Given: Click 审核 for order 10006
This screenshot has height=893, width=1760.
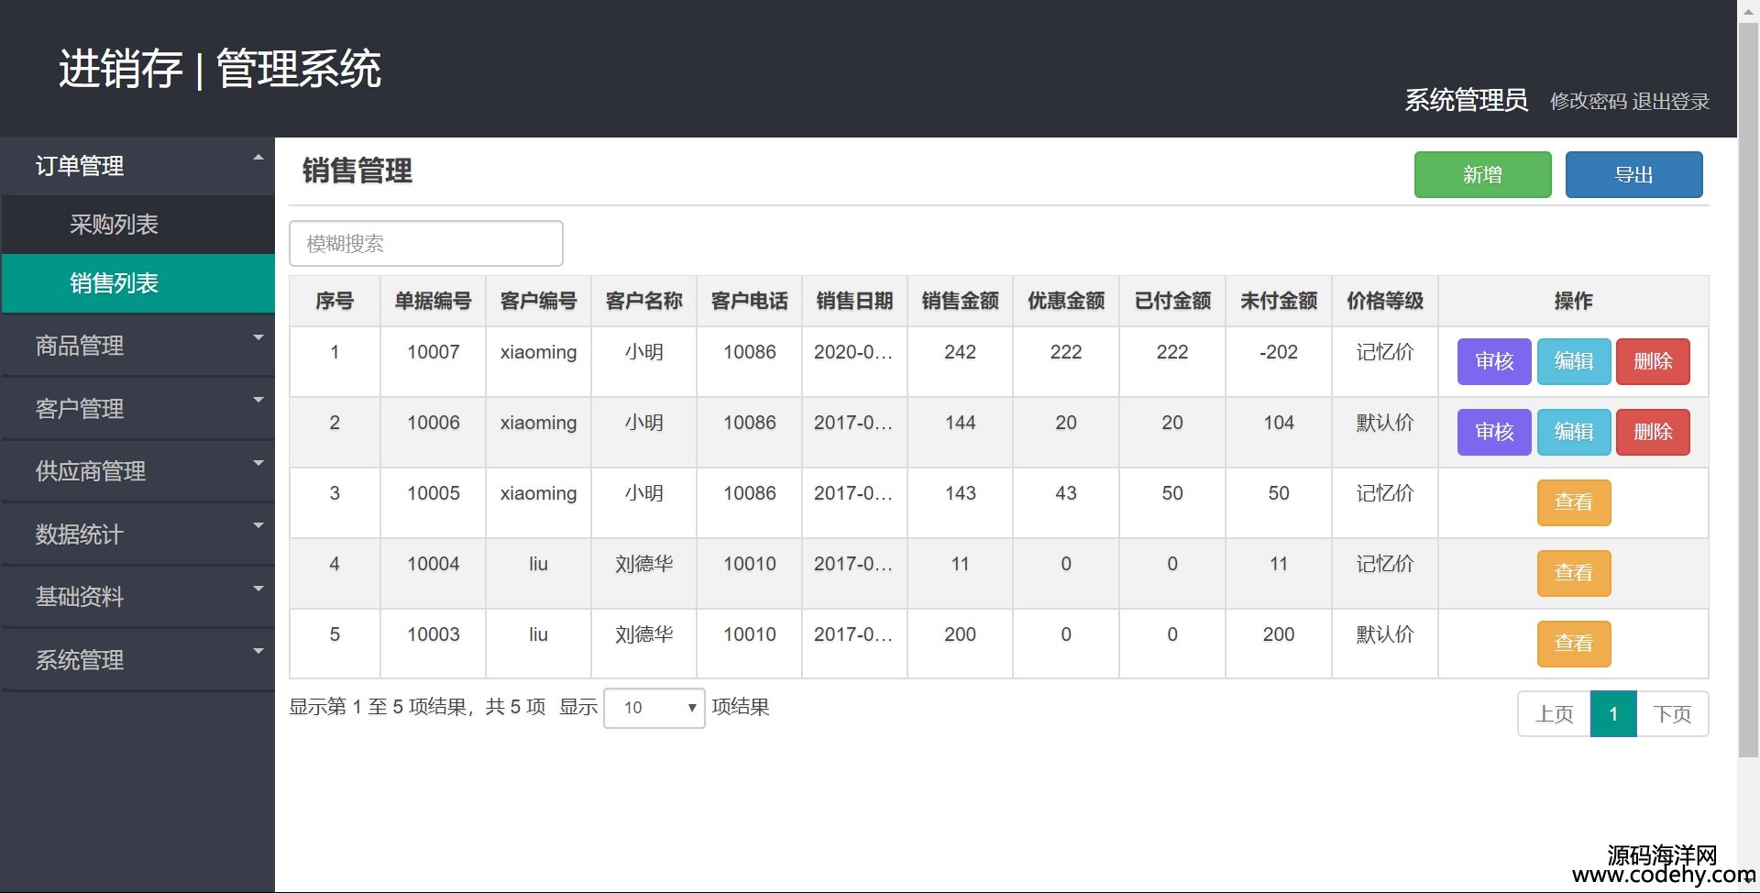Looking at the screenshot, I should tap(1494, 432).
